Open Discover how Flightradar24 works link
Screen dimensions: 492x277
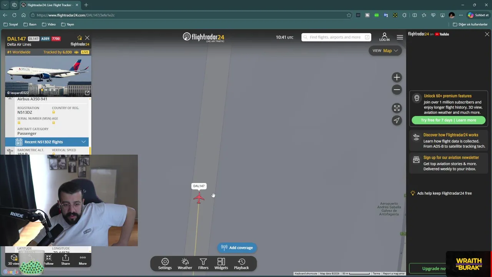[450, 135]
